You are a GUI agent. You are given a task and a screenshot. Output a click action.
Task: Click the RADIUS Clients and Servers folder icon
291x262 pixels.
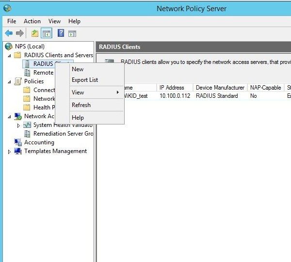click(x=17, y=55)
